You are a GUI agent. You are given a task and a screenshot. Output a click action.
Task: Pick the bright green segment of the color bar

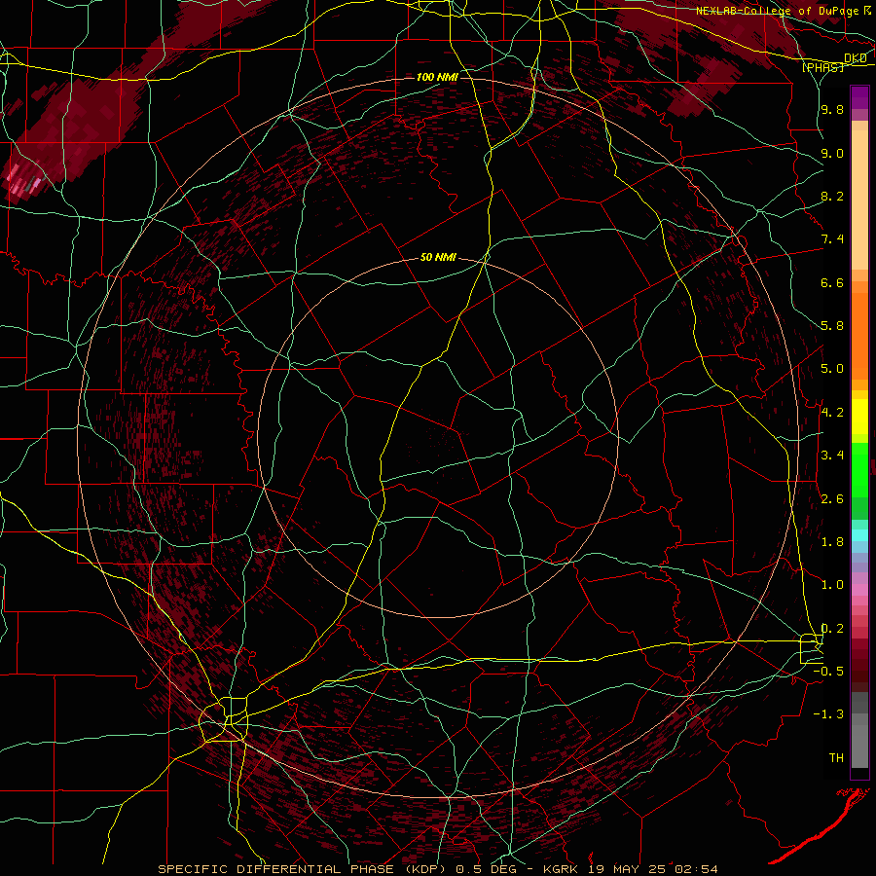pyautogui.click(x=859, y=470)
